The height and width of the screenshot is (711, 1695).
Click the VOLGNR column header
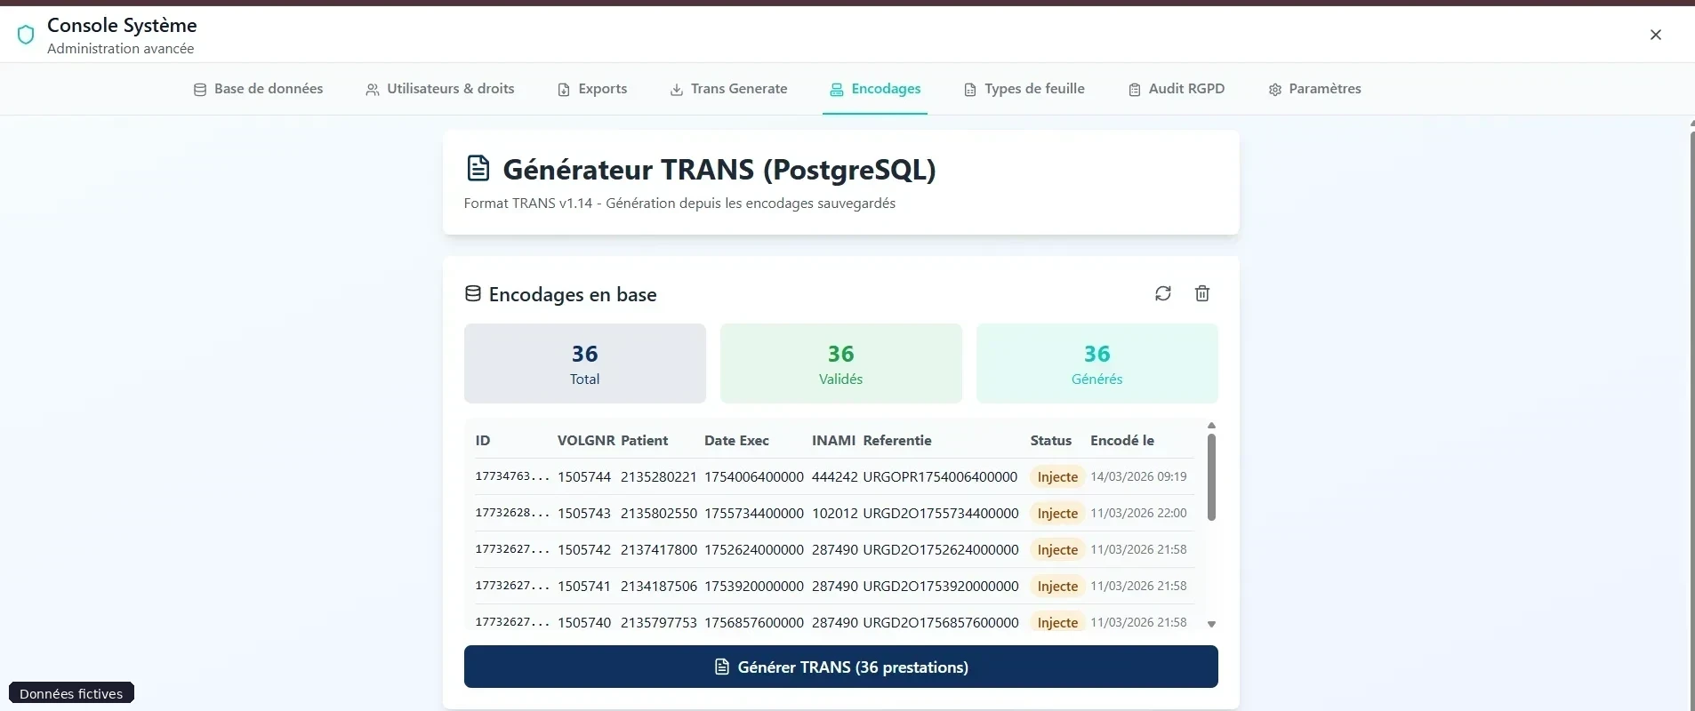586,441
